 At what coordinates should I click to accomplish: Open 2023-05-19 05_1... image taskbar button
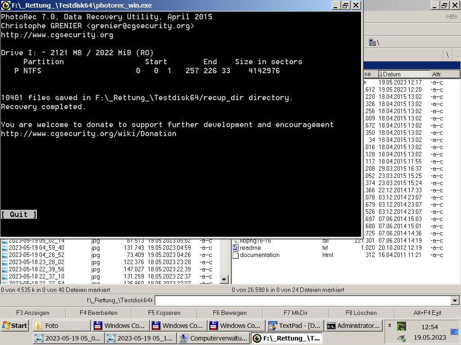[141, 338]
